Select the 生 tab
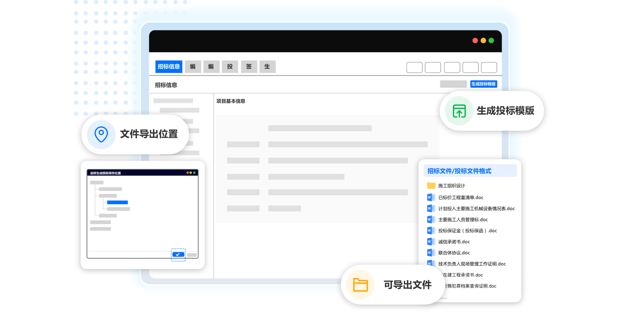Image resolution: width=625 pixels, height=312 pixels. pos(267,67)
